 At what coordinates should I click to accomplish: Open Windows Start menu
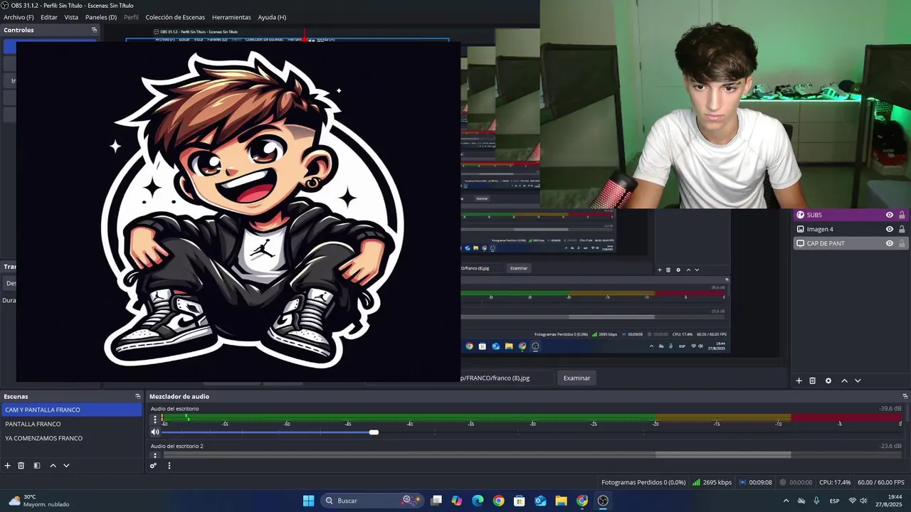click(x=308, y=501)
